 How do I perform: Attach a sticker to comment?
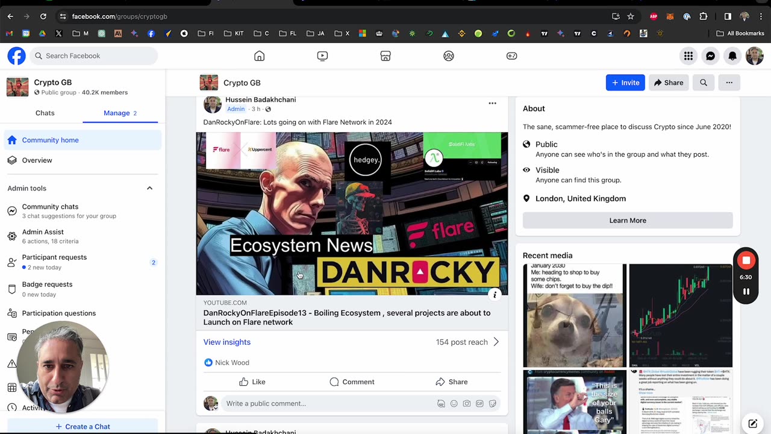(492, 404)
